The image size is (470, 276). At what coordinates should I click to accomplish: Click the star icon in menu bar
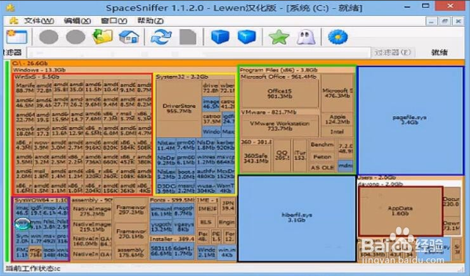pos(13,21)
